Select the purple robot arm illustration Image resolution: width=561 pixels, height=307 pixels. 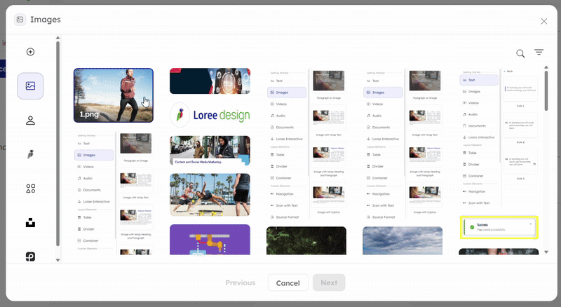(210, 240)
